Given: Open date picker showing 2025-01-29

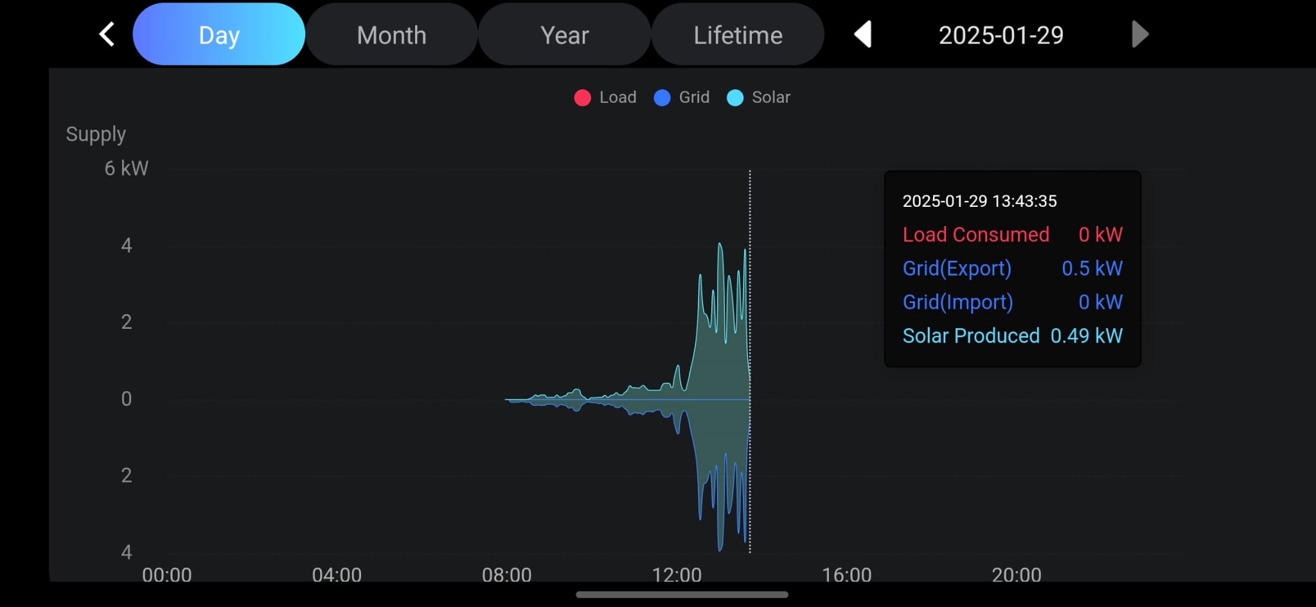Looking at the screenshot, I should pyautogui.click(x=1000, y=35).
